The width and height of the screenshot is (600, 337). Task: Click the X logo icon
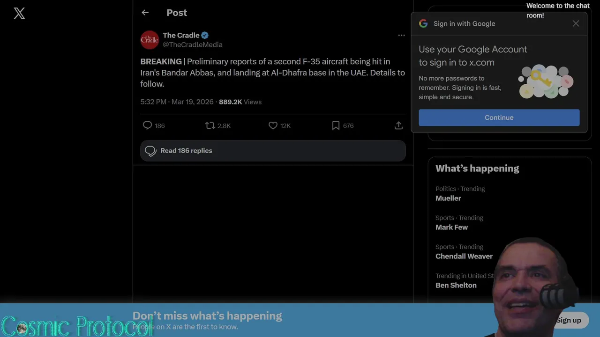19,13
